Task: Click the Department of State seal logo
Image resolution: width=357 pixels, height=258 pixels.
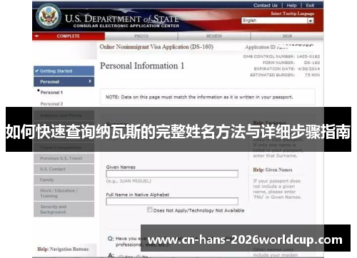Action: 49,16
